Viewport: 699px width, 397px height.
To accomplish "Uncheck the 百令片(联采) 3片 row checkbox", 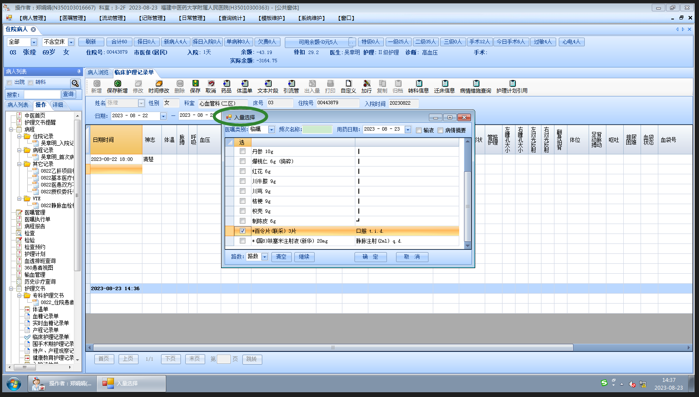I will click(242, 231).
